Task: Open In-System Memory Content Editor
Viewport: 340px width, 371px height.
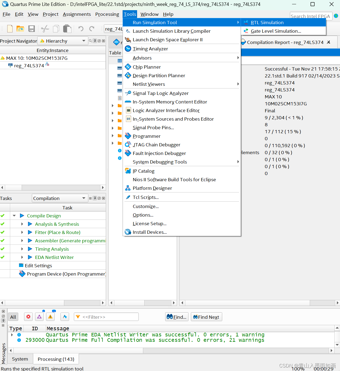Action: (x=170, y=102)
